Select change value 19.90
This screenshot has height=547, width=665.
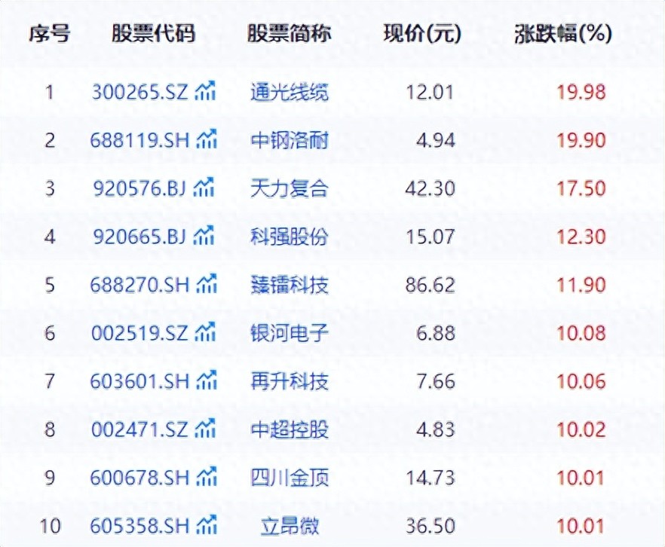pyautogui.click(x=581, y=140)
